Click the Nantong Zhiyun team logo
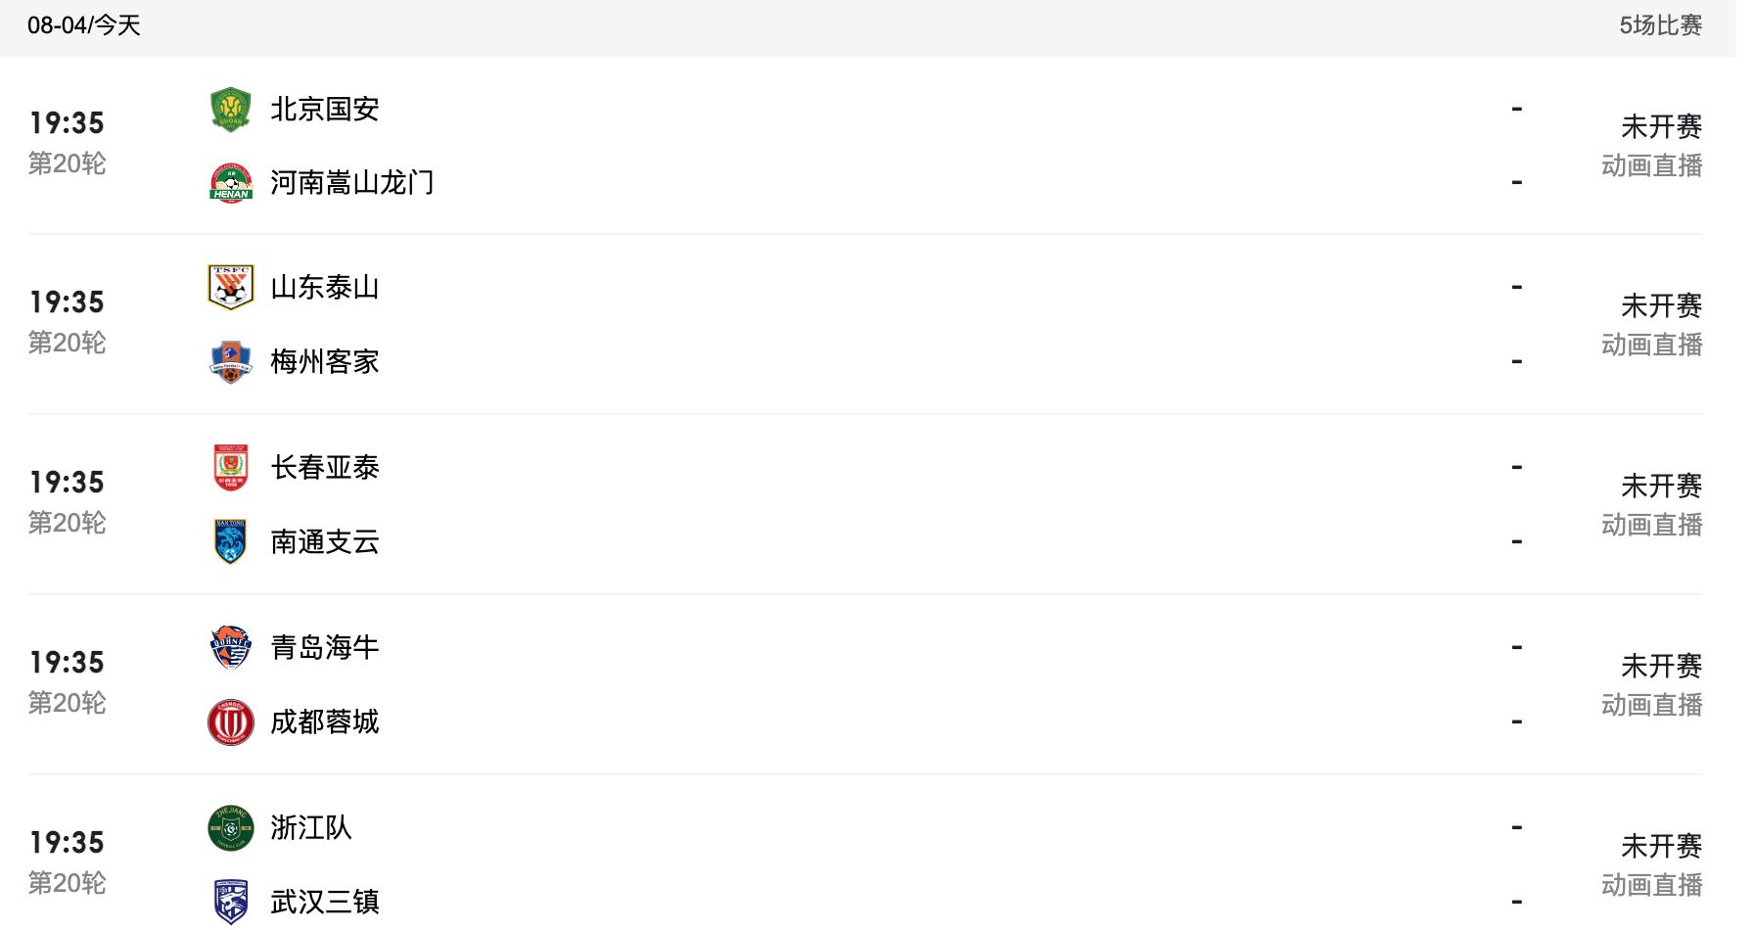The height and width of the screenshot is (930, 1754). click(x=231, y=542)
